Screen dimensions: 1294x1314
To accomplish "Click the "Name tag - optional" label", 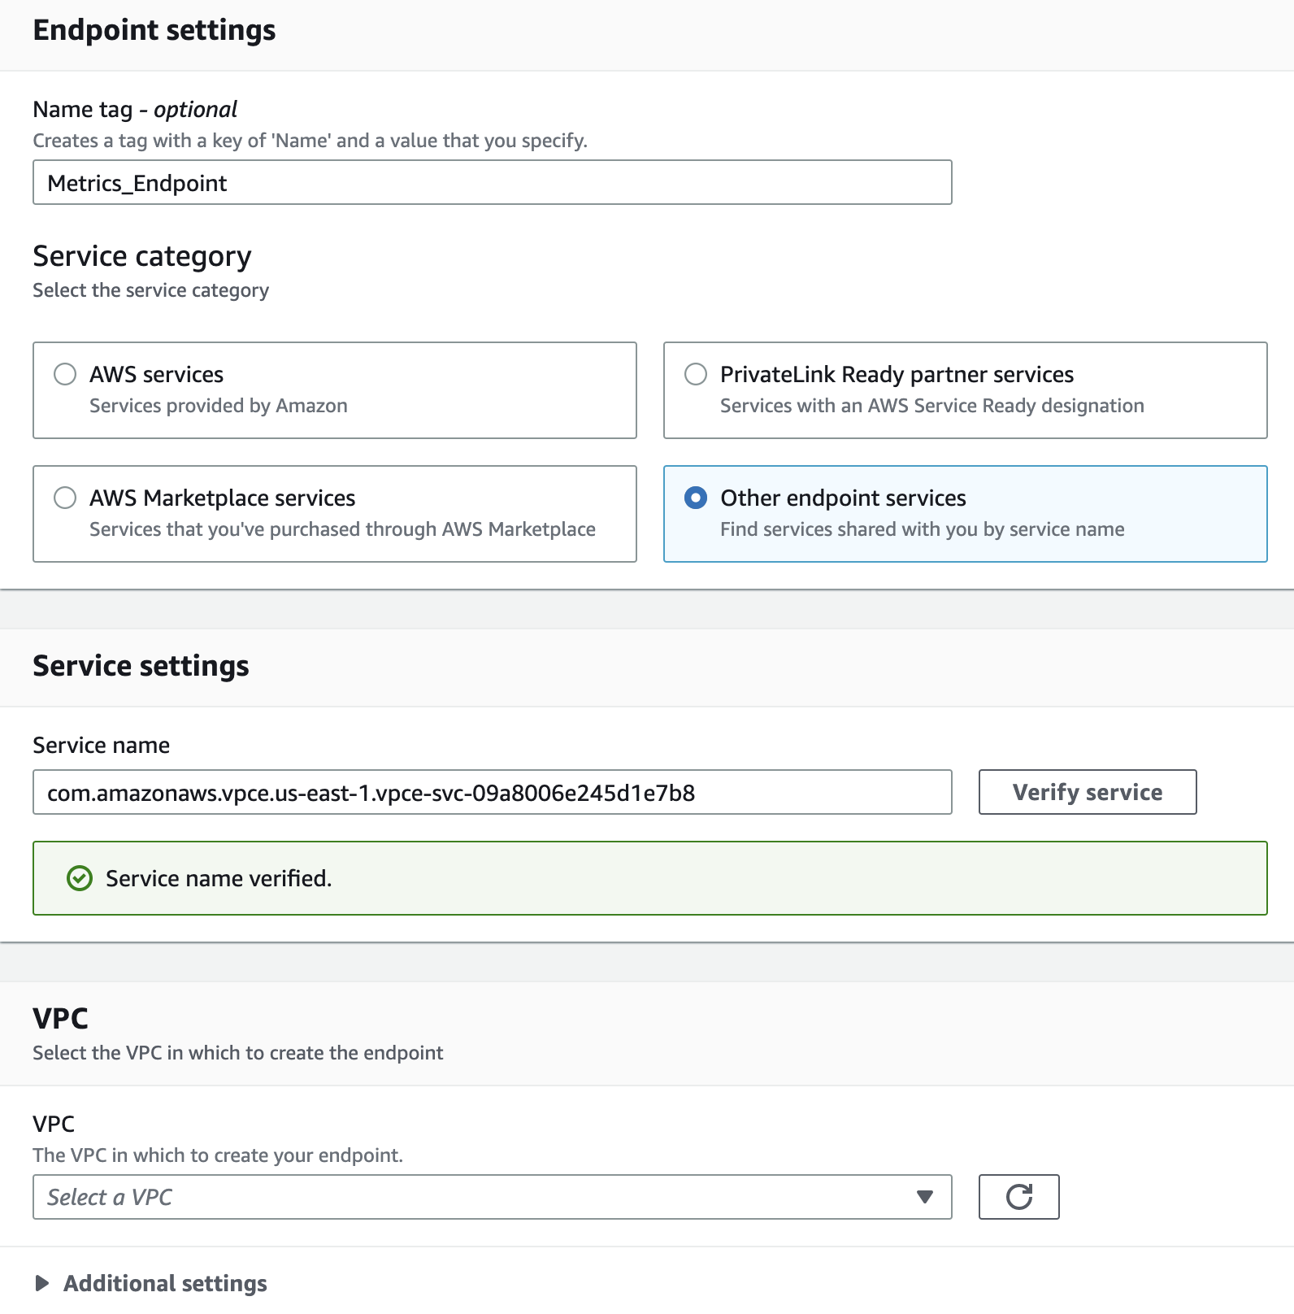I will point(135,109).
